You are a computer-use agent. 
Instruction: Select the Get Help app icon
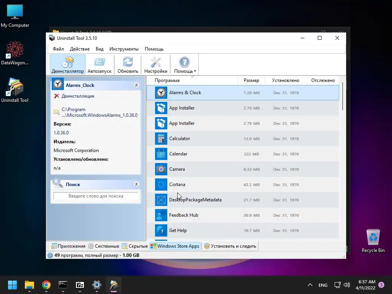(161, 230)
